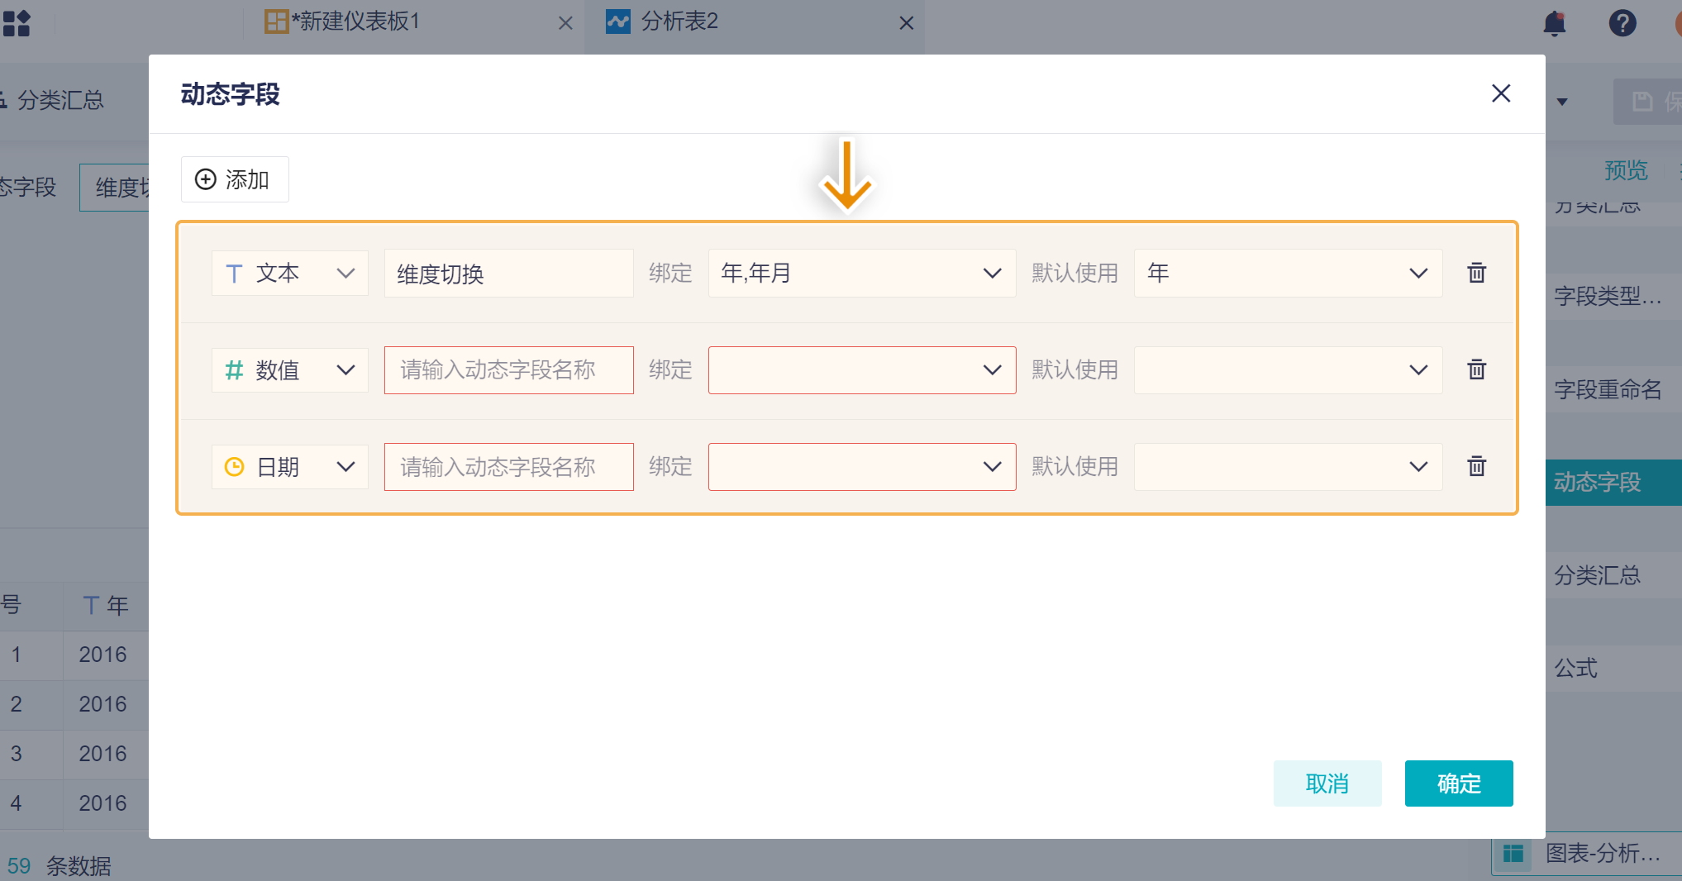Cancel the dialog with 取消
The height and width of the screenshot is (881, 1682).
1327,783
